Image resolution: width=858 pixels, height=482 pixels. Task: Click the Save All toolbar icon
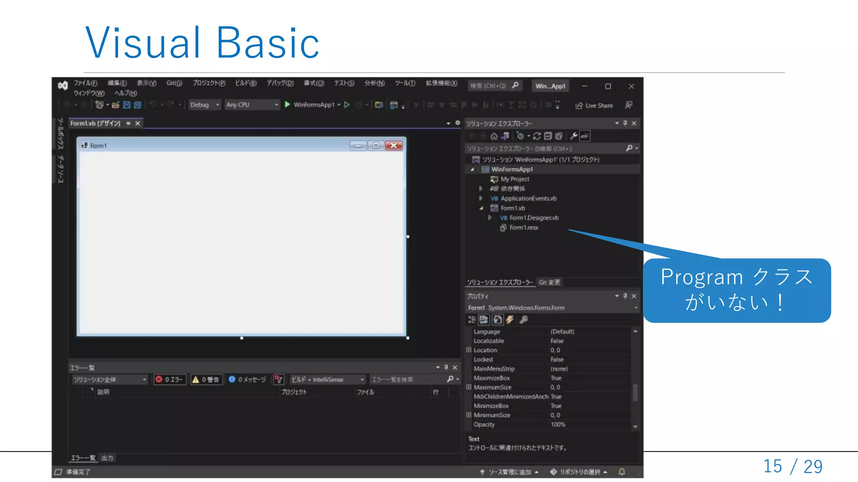click(x=137, y=105)
